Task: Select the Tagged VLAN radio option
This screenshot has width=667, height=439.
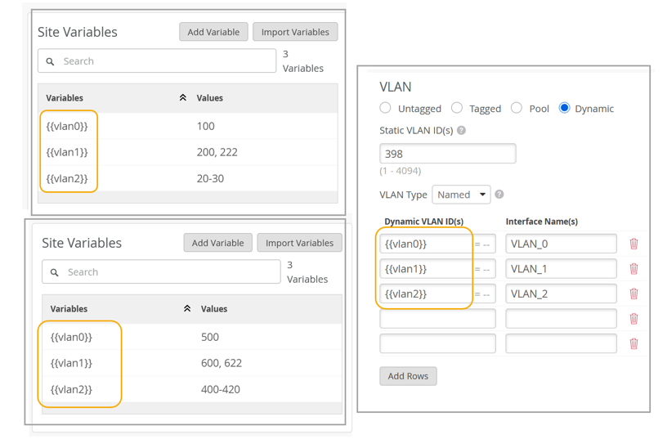Action: [x=457, y=108]
